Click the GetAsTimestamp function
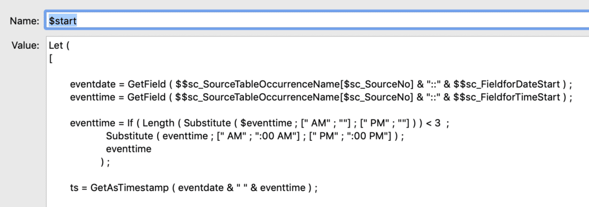The image size is (589, 207). pyautogui.click(x=129, y=187)
